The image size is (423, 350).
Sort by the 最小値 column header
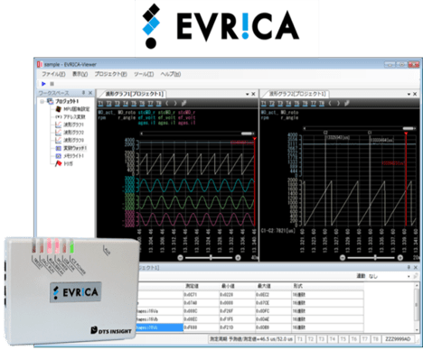click(237, 286)
